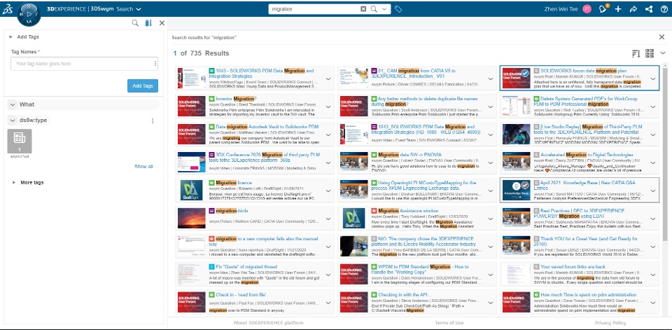
Task: Clear the migration search text
Action: pos(363,8)
